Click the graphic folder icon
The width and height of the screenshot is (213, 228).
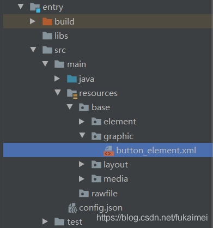(x=96, y=136)
